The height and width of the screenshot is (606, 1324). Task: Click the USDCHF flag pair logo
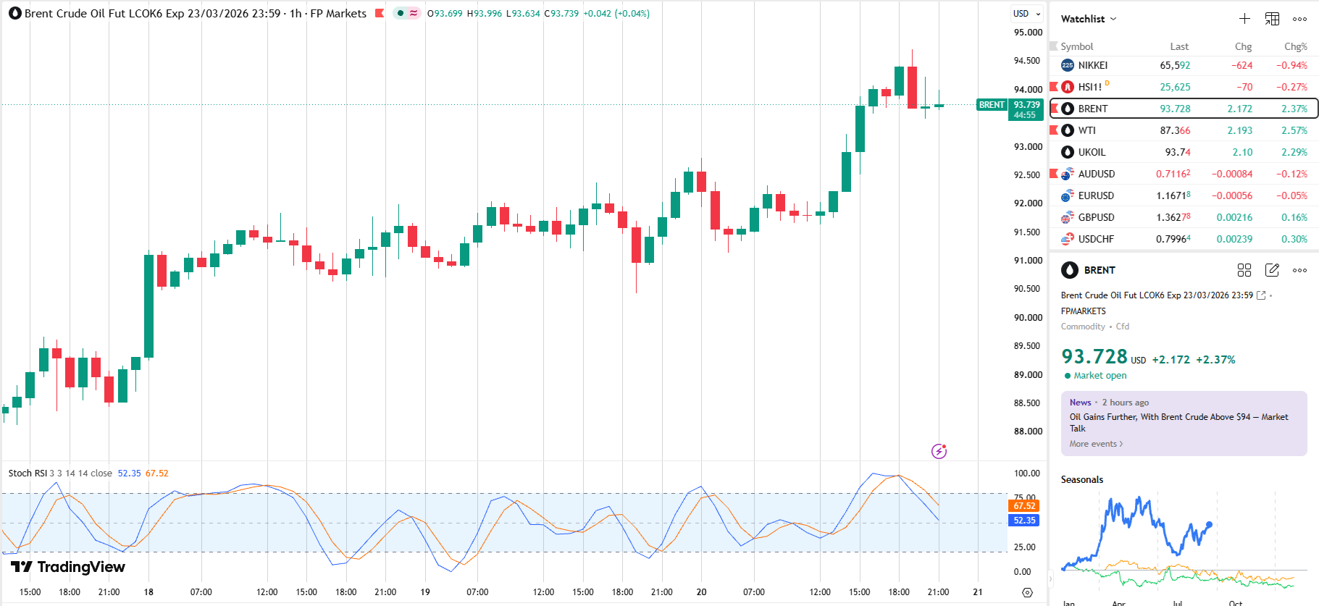tap(1068, 239)
